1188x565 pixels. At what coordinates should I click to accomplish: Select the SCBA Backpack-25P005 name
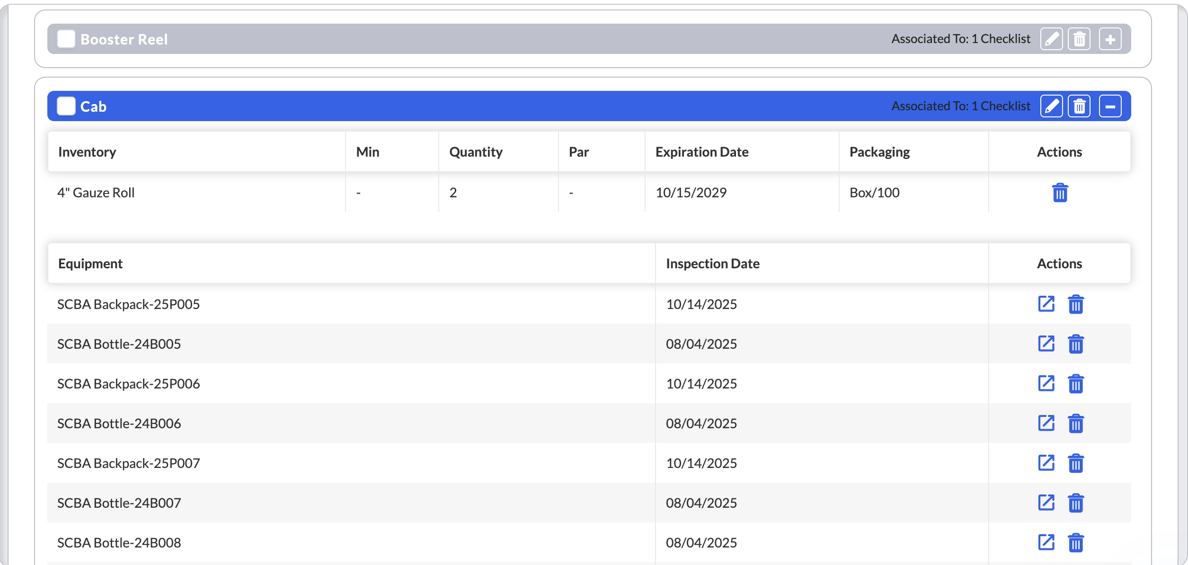[x=129, y=304]
